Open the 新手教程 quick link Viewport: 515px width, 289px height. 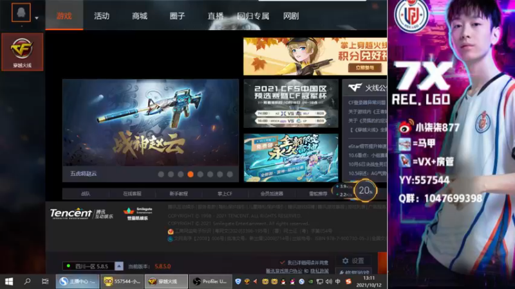179,194
